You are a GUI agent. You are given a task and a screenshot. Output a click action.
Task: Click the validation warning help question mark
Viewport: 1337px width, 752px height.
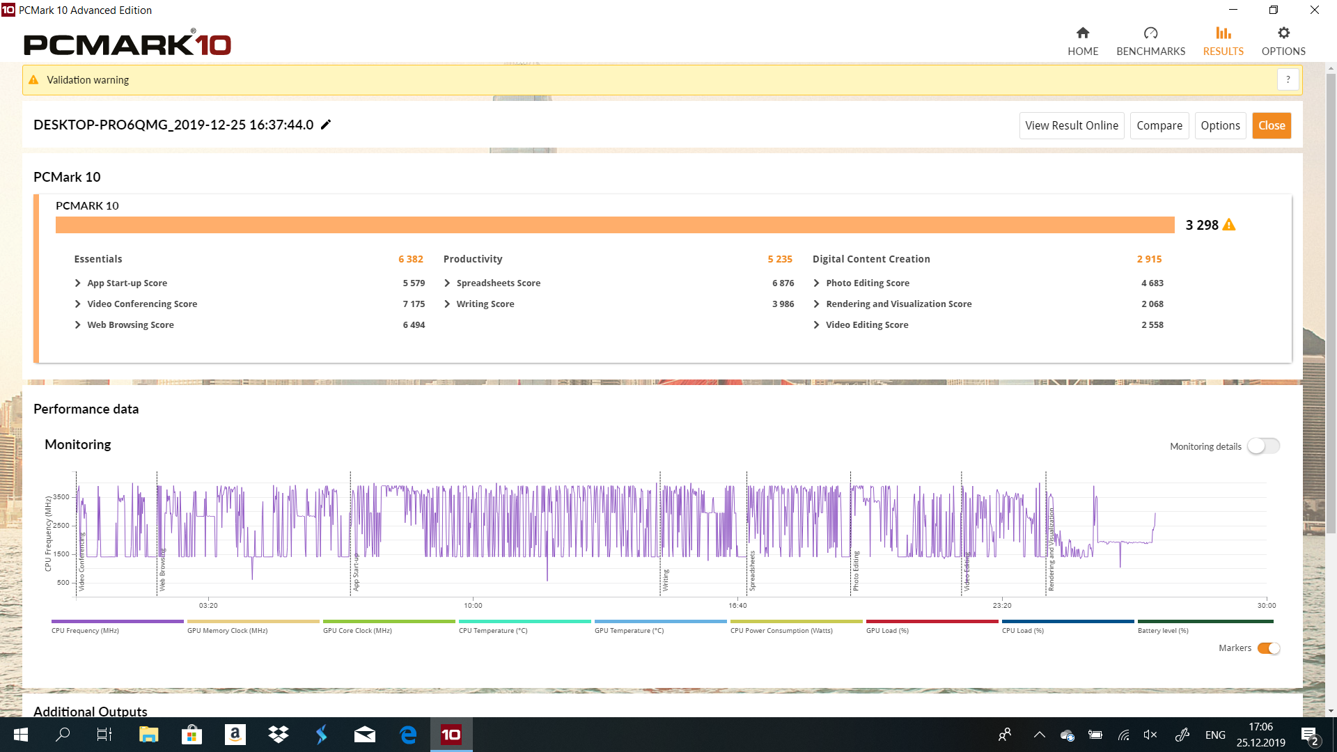click(1288, 79)
